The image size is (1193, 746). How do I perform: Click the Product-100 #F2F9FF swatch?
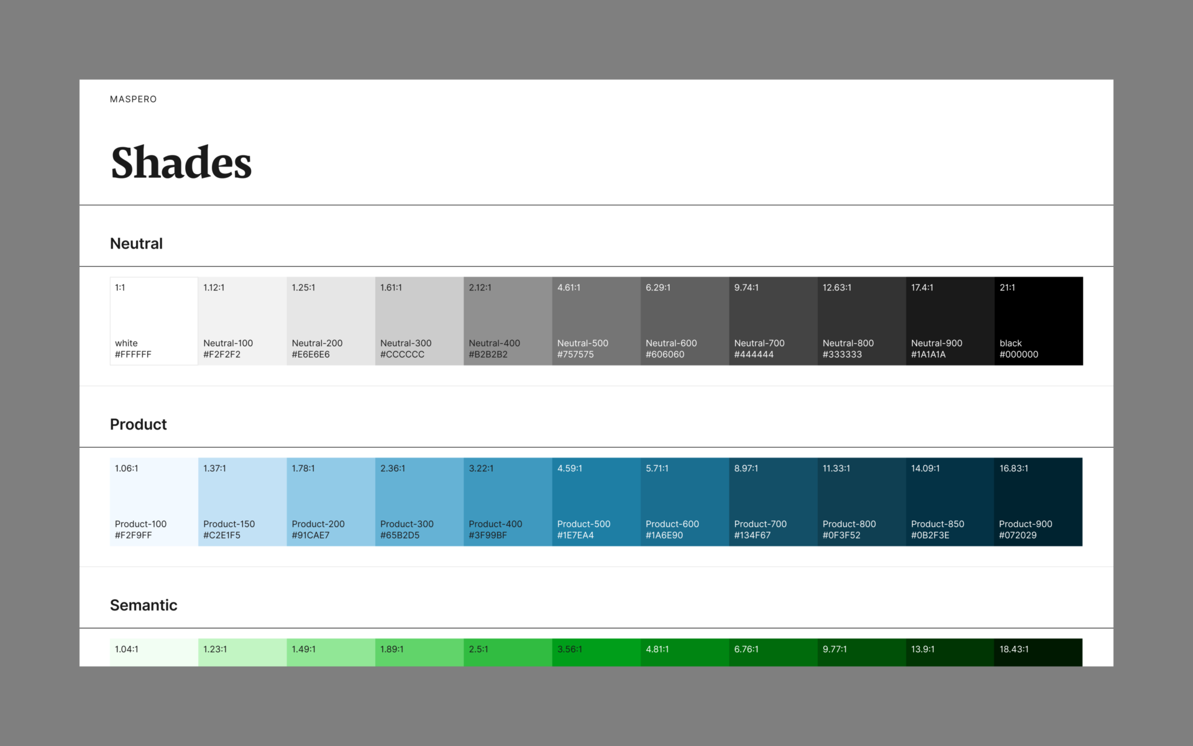pyautogui.click(x=153, y=502)
